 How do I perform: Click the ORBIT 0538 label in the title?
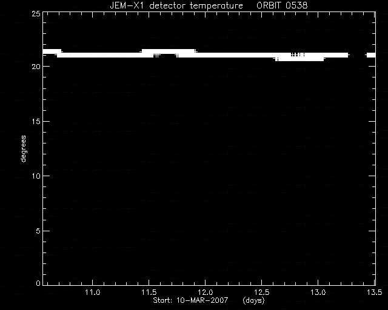[x=282, y=5]
